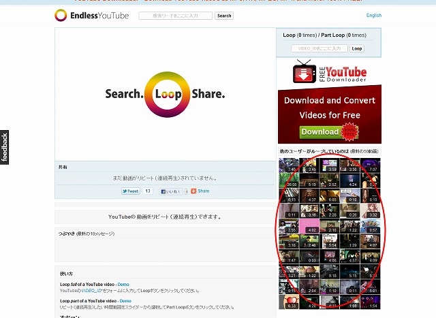The height and width of the screenshot is (318, 436).
Task: Open the thumbnail with duration 7:07
Action: click(x=370, y=165)
